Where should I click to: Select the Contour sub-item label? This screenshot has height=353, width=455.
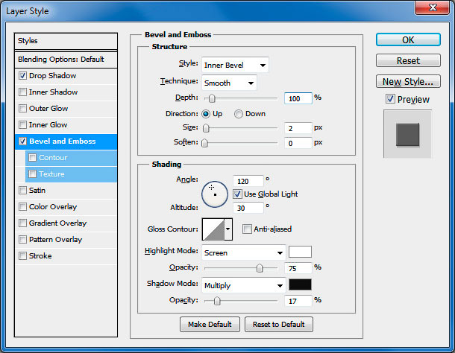coord(53,157)
